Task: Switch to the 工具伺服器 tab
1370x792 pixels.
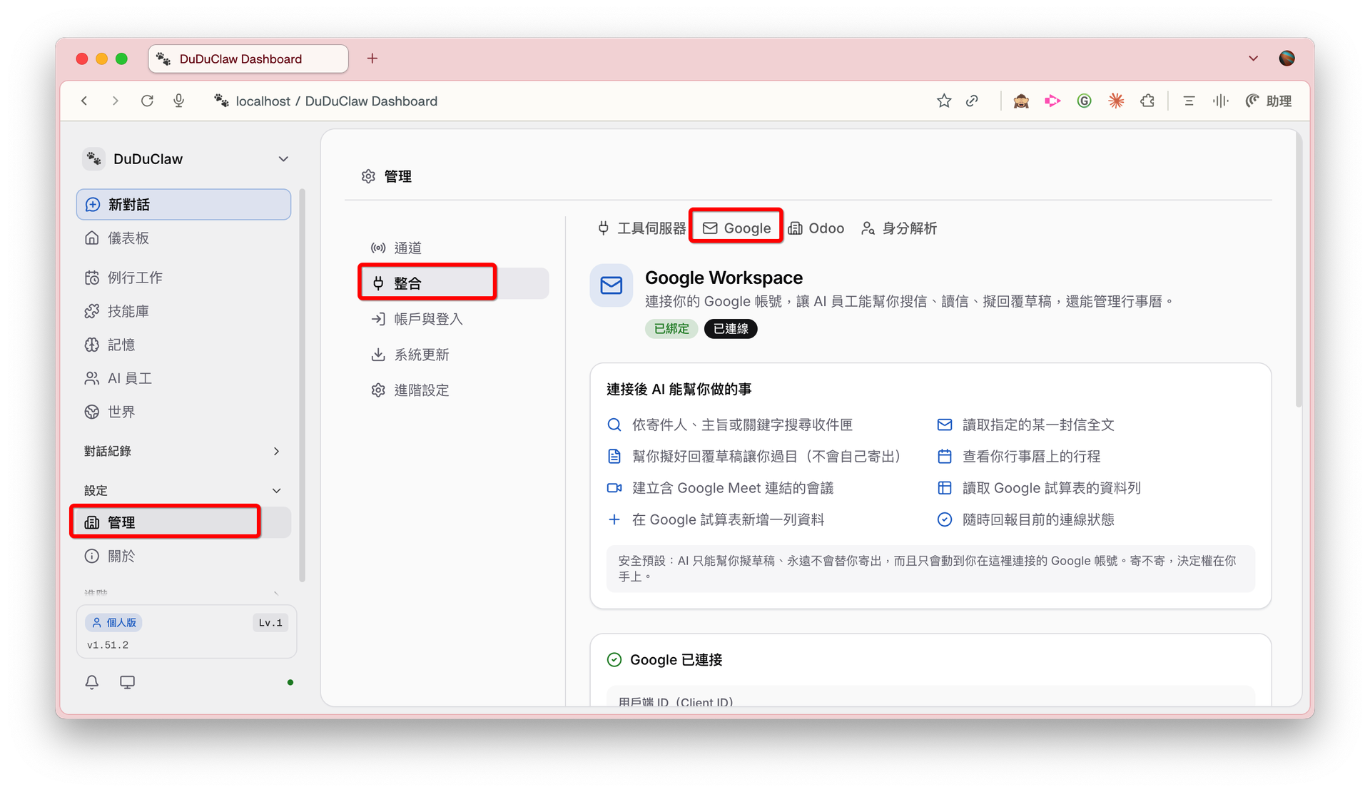Action: coord(641,228)
